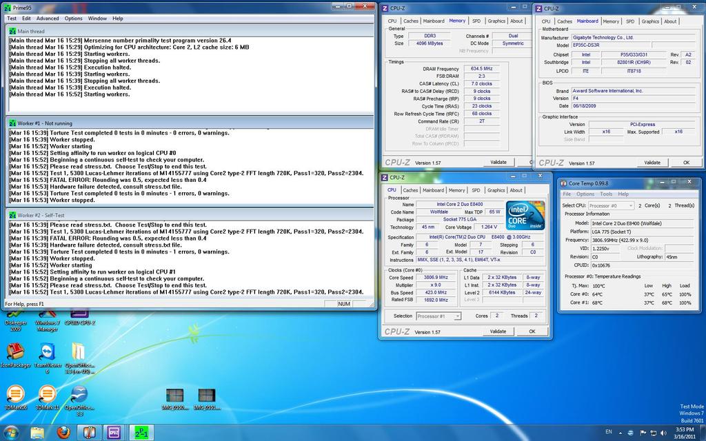
Task: Open the Select CPU dropdown in Core Temp
Action: click(611, 205)
